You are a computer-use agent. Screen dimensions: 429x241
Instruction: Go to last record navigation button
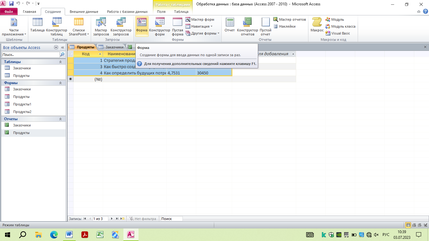click(117, 219)
